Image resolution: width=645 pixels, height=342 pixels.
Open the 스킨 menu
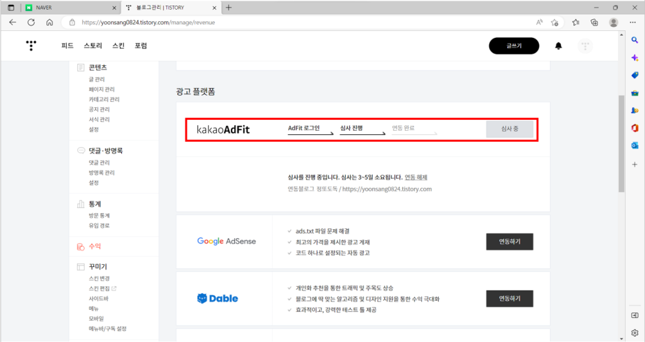119,45
